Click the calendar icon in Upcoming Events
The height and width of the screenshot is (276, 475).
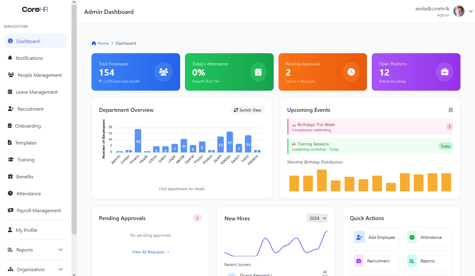pos(450,110)
